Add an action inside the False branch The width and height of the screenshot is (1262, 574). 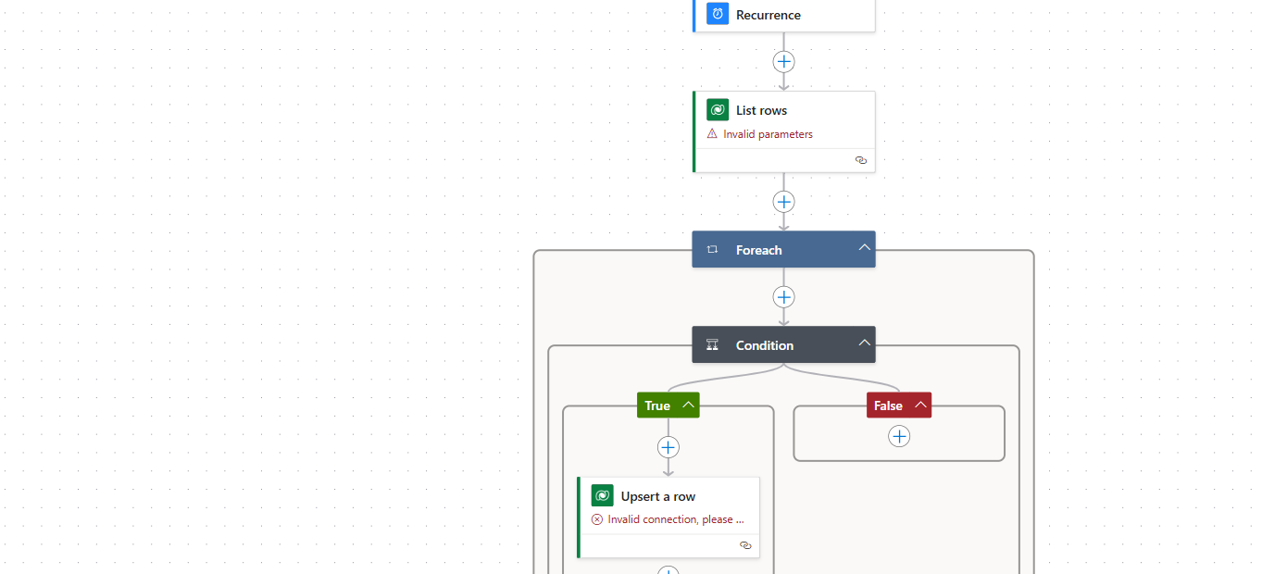pyautogui.click(x=899, y=436)
